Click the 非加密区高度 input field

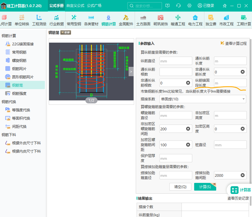pyautogui.click(x=230, y=115)
